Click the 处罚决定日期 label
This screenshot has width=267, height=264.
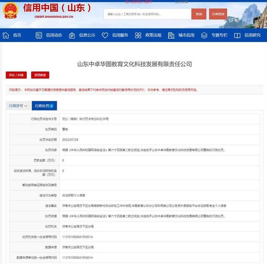coord(48,140)
